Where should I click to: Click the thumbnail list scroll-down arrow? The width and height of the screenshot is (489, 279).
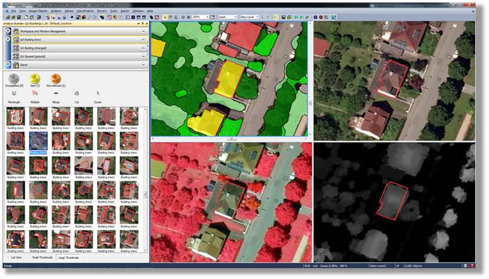(x=145, y=251)
